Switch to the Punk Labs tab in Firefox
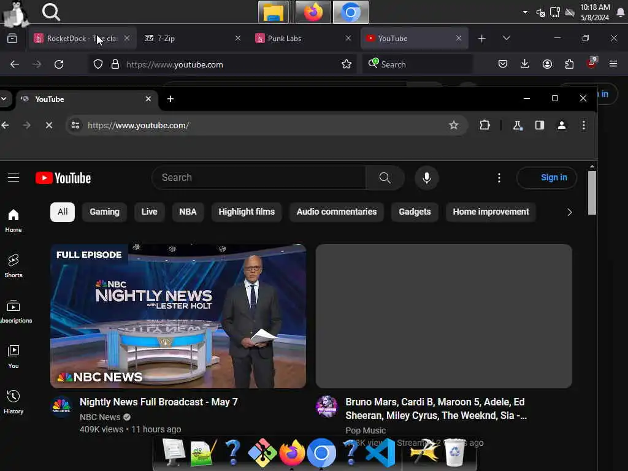The width and height of the screenshot is (628, 471). (303, 39)
